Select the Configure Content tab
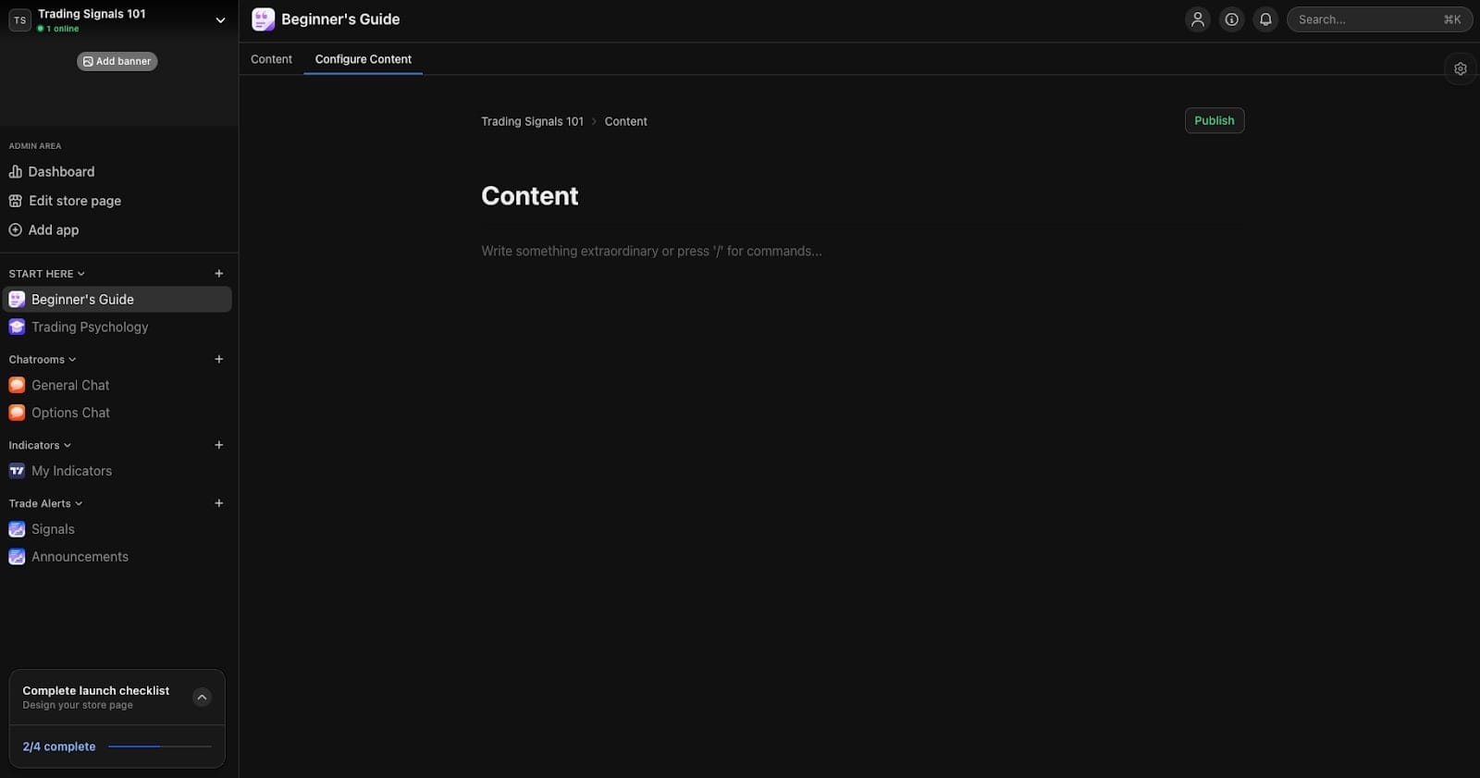Image resolution: width=1480 pixels, height=778 pixels. [363, 59]
